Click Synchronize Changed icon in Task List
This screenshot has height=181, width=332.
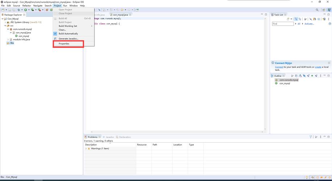pos(324,19)
